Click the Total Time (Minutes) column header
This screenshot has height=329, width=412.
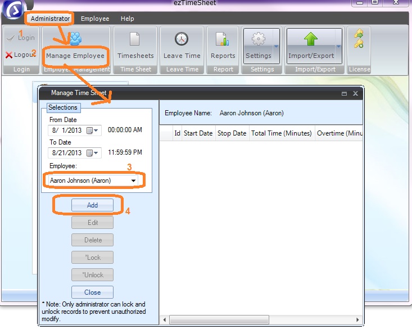[281, 133]
